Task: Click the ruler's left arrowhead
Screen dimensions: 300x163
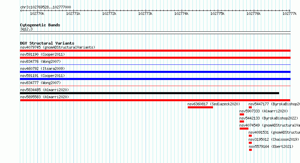Action: [x=21, y=10]
